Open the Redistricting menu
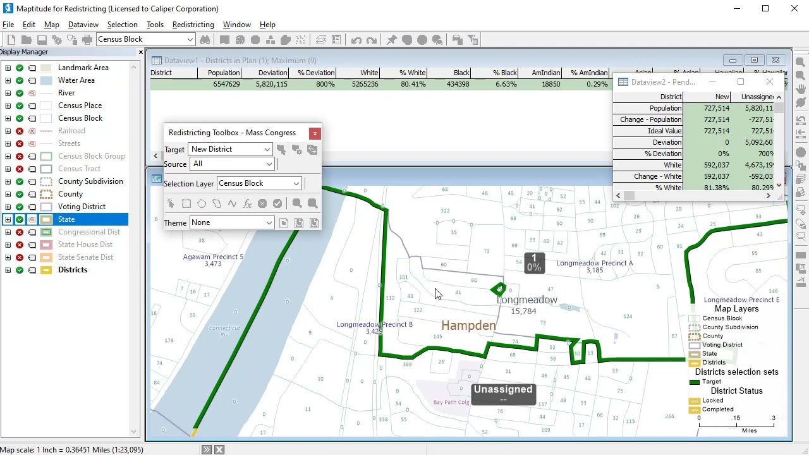 pyautogui.click(x=193, y=25)
